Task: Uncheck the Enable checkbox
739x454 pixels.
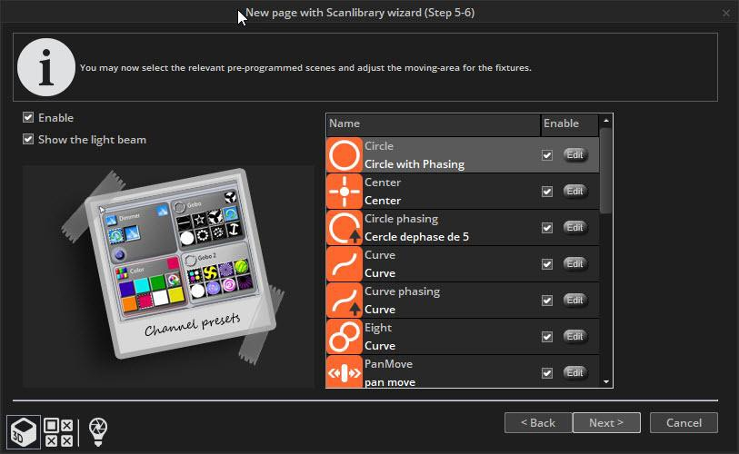Action: [28, 118]
